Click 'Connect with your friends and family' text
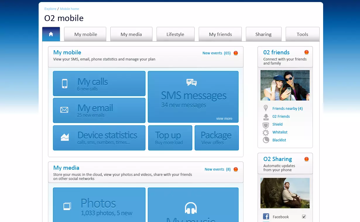The height and width of the screenshot is (222, 360). 285,61
